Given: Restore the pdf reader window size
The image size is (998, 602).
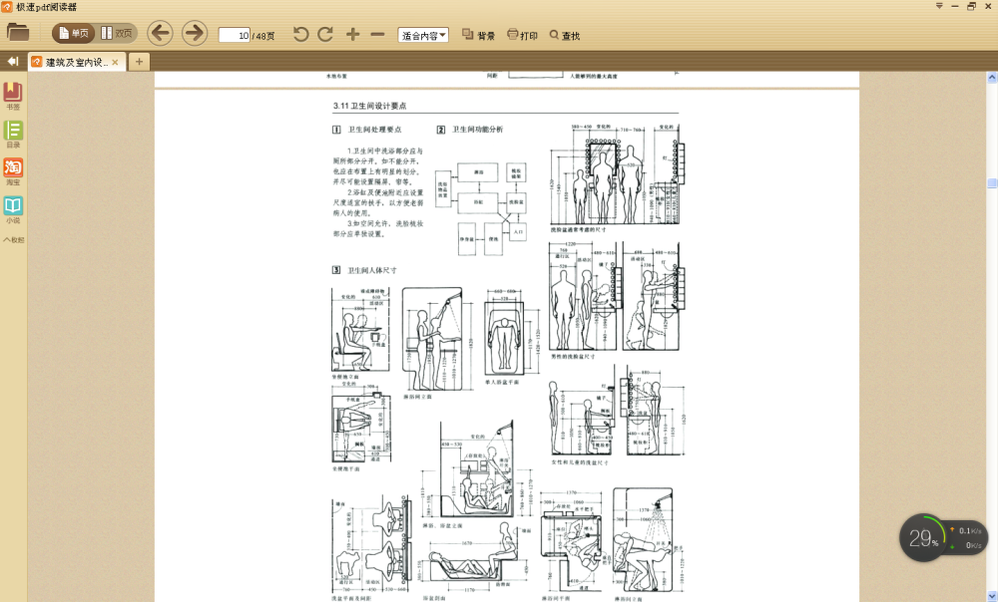Looking at the screenshot, I should [x=971, y=6].
